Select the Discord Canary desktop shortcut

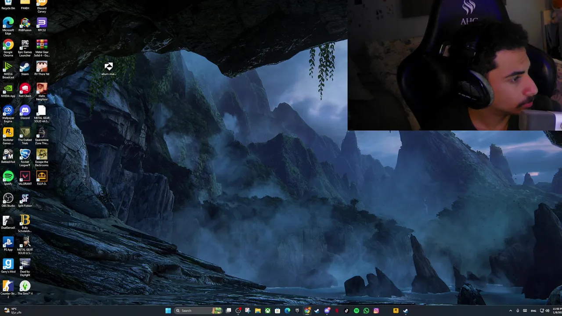(x=42, y=6)
